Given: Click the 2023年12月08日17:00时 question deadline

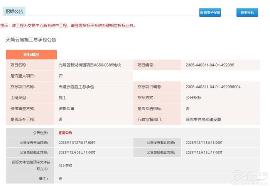Looking at the screenshot, I should click(77, 152).
